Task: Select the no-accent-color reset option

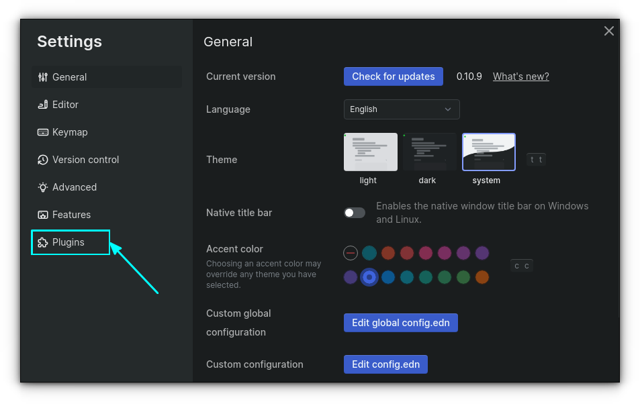Action: pos(350,253)
